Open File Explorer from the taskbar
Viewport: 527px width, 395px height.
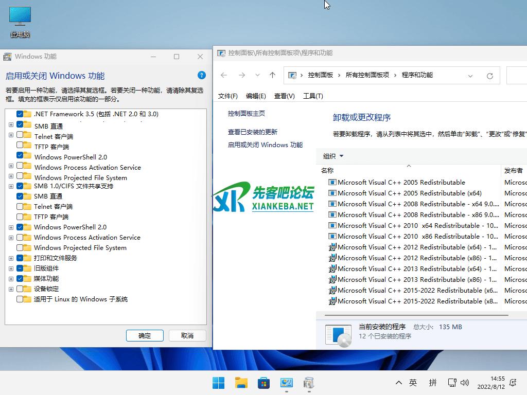241,383
